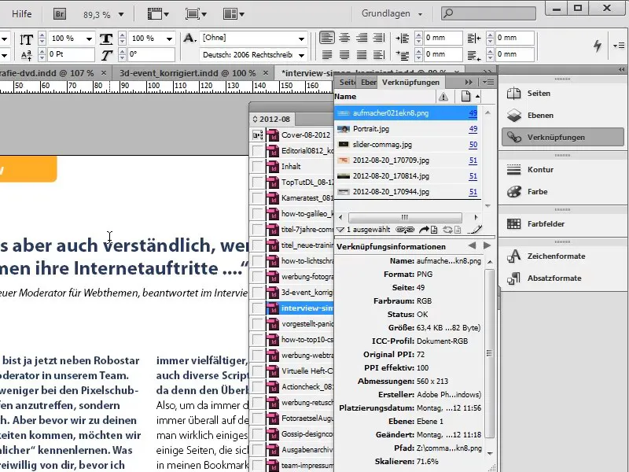The image size is (629, 472).
Task: Expand panel group double arrow
Action: [x=469, y=83]
